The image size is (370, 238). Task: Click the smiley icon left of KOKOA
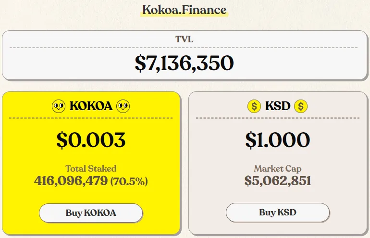click(x=59, y=106)
